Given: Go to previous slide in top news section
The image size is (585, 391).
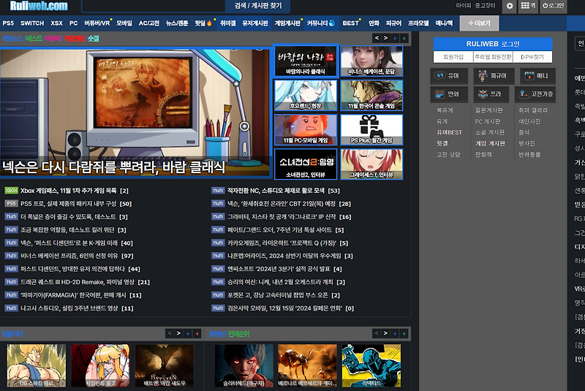Looking at the screenshot, I should click(x=377, y=38).
